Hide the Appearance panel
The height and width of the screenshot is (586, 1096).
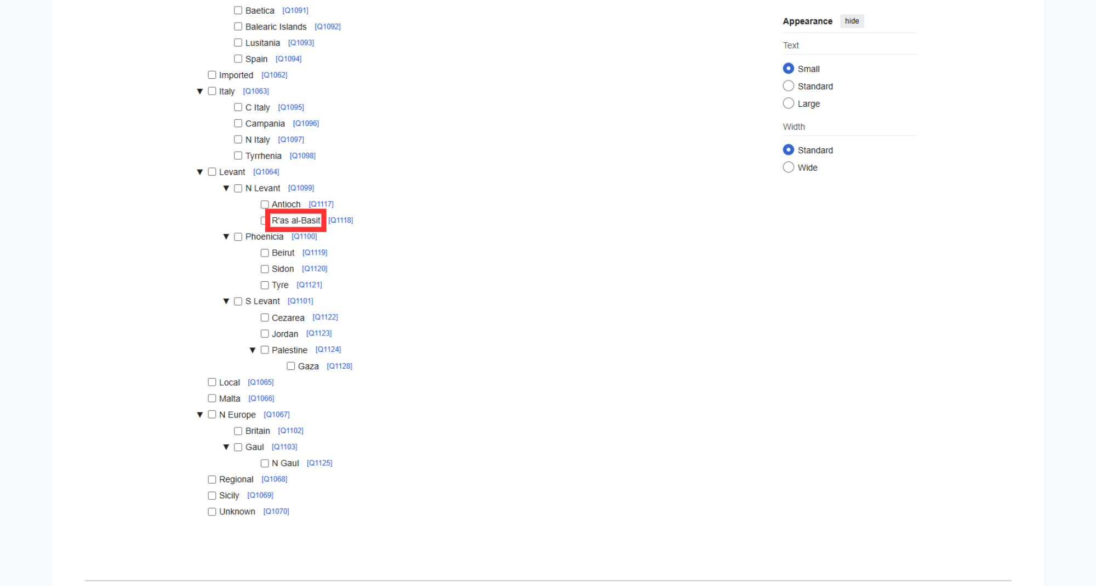pos(852,21)
